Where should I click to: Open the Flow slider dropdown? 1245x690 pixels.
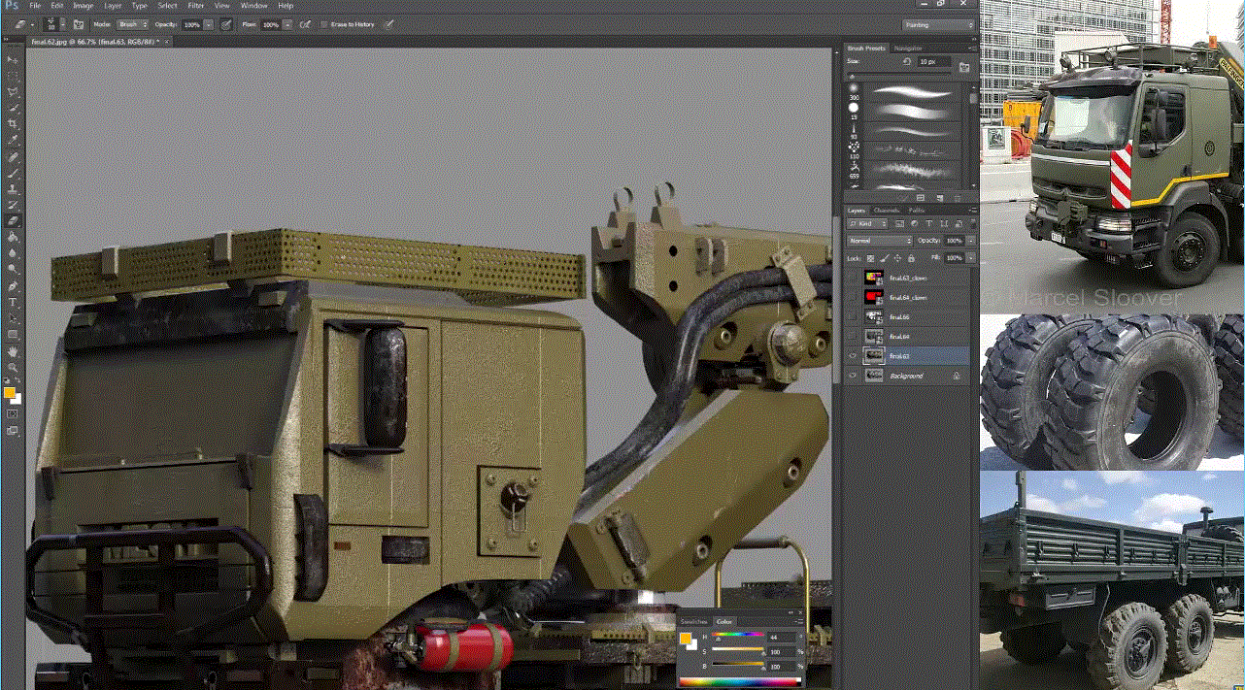pyautogui.click(x=287, y=23)
